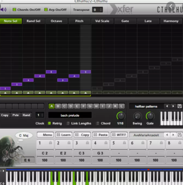Image resolution: width=183 pixels, height=185 pixels.
Task: Click the Pste paste button
Action: [x=16, y=115]
